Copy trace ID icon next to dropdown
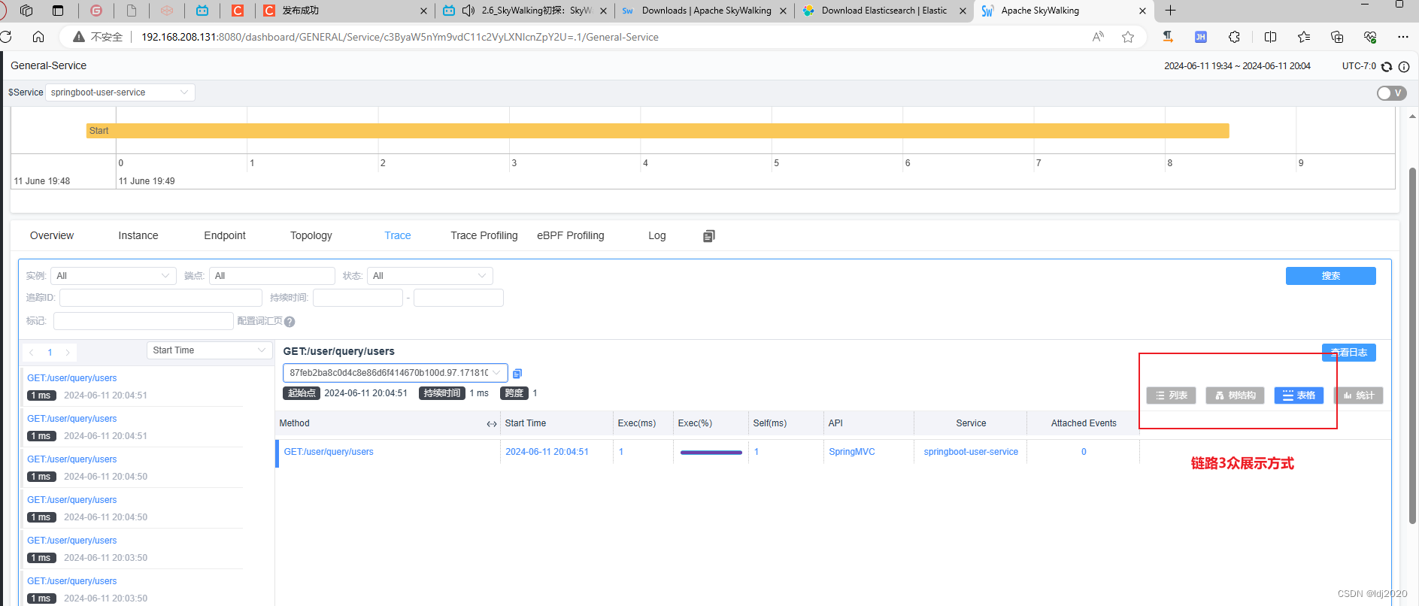The image size is (1419, 606). [x=517, y=374]
